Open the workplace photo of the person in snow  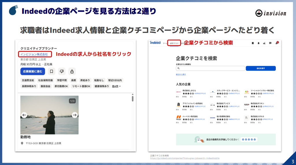(49, 115)
